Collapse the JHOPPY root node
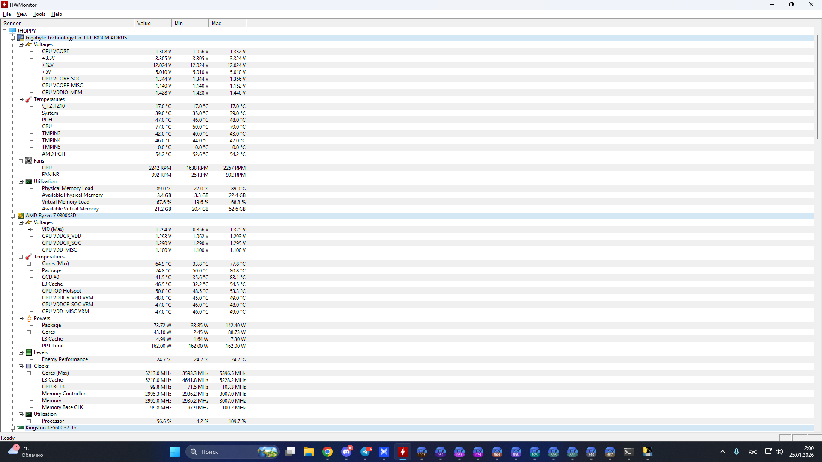This screenshot has width=822, height=462. (x=5, y=31)
